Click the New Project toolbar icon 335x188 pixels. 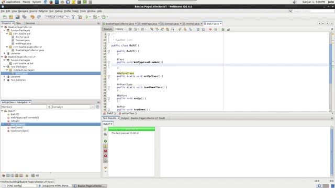(x=11, y=17)
